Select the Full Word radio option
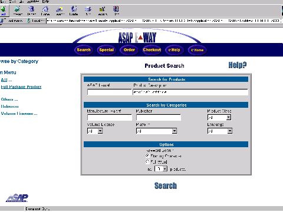The width and height of the screenshot is (283, 212). [x=147, y=162]
